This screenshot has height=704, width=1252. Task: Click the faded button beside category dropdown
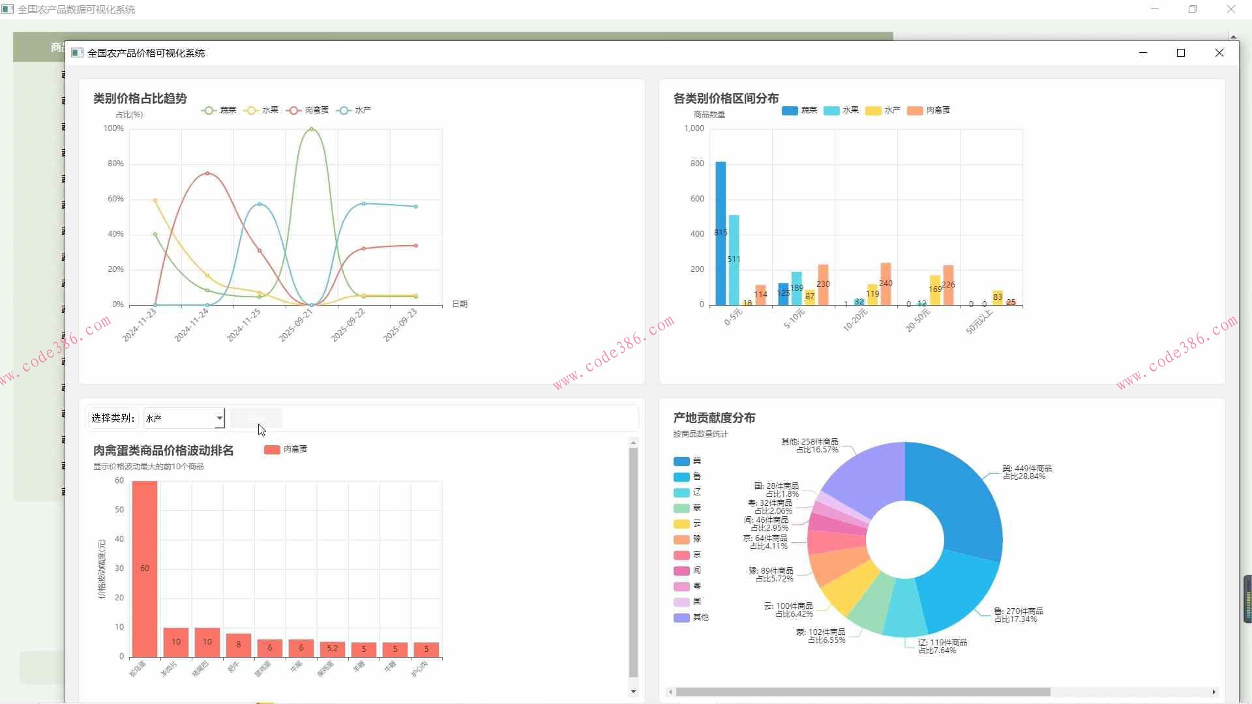(256, 418)
